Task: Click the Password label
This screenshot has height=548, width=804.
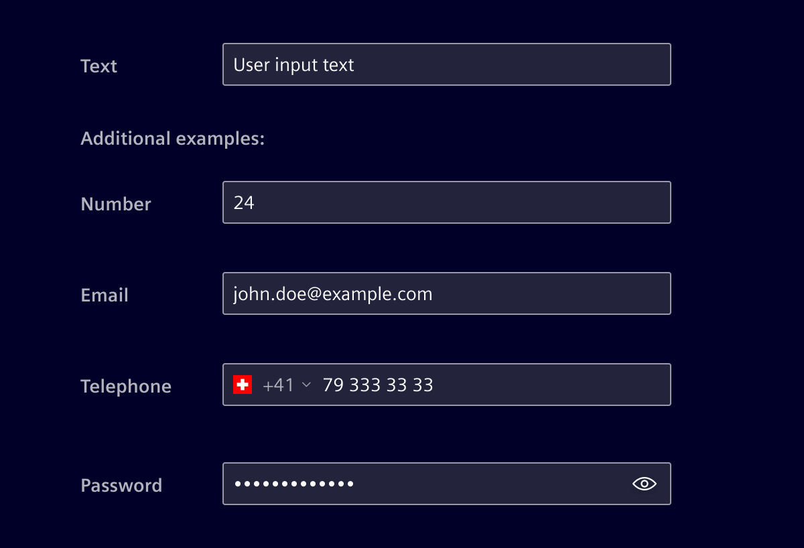Action: pos(121,485)
